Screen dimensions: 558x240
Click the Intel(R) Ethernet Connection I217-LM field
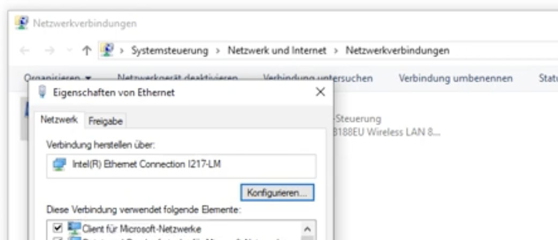point(181,166)
